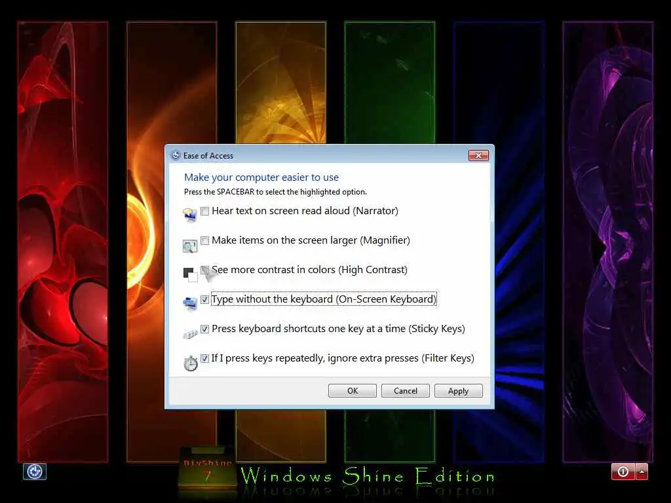Image resolution: width=671 pixels, height=503 pixels.
Task: Click the Apply button
Action: pos(459,391)
